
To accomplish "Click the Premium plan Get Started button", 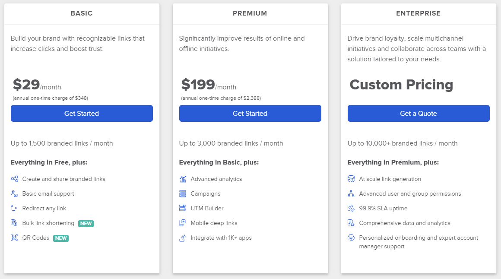I will click(x=250, y=114).
